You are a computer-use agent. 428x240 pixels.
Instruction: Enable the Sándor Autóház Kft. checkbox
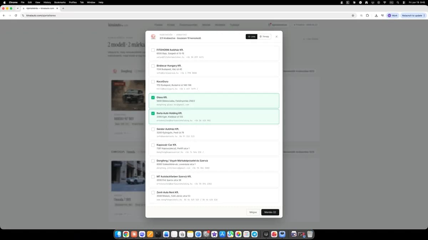pos(153,129)
